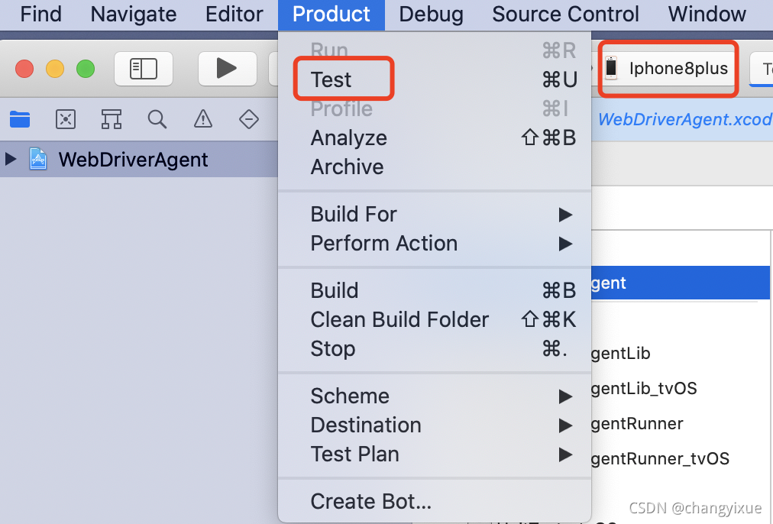This screenshot has width=773, height=524.
Task: Click the yellow minimize window button
Action: [x=55, y=69]
